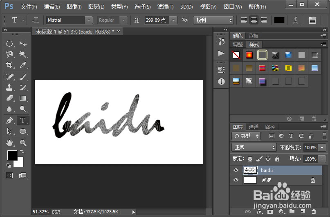Toggle pixel layer filter

pyautogui.click(x=272, y=136)
